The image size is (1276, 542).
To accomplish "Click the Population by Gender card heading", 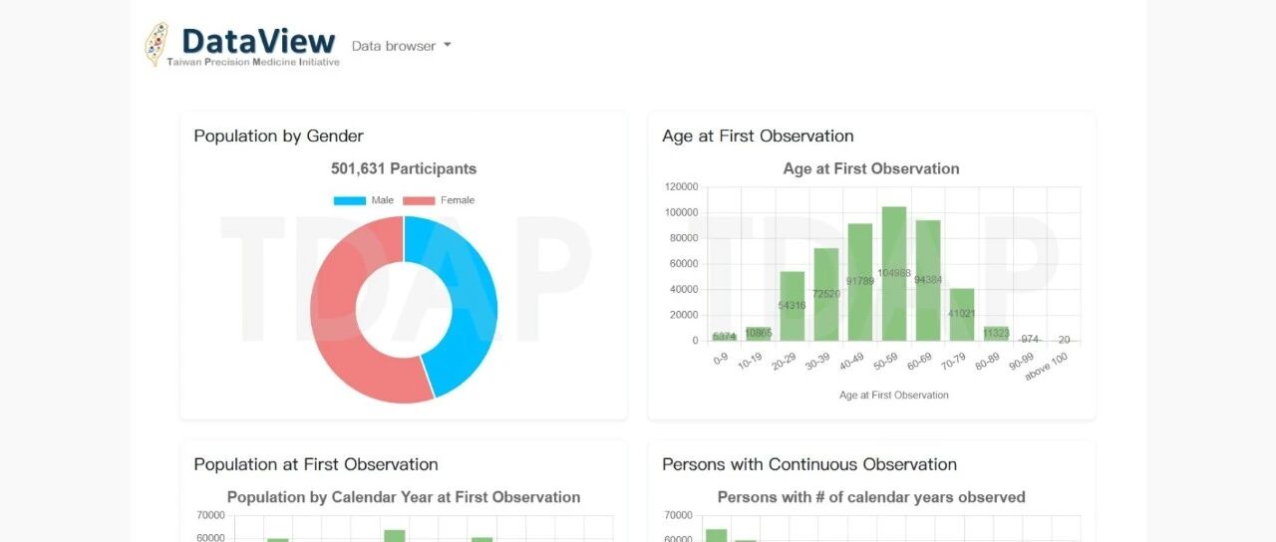I will click(278, 136).
